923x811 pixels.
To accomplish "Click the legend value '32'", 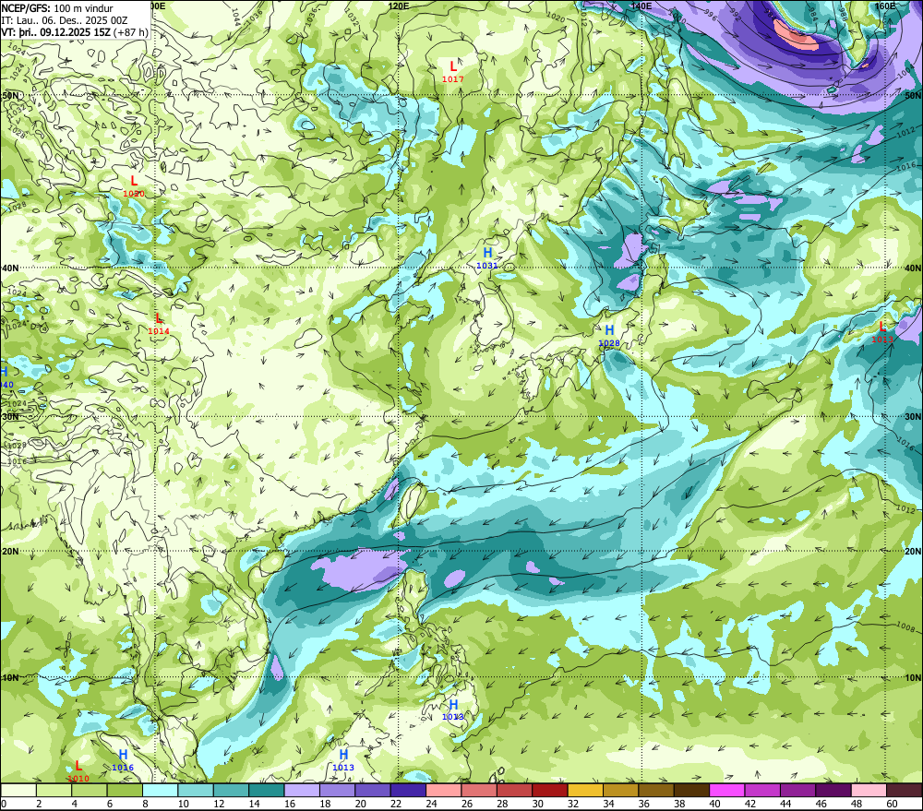I will (x=573, y=804).
